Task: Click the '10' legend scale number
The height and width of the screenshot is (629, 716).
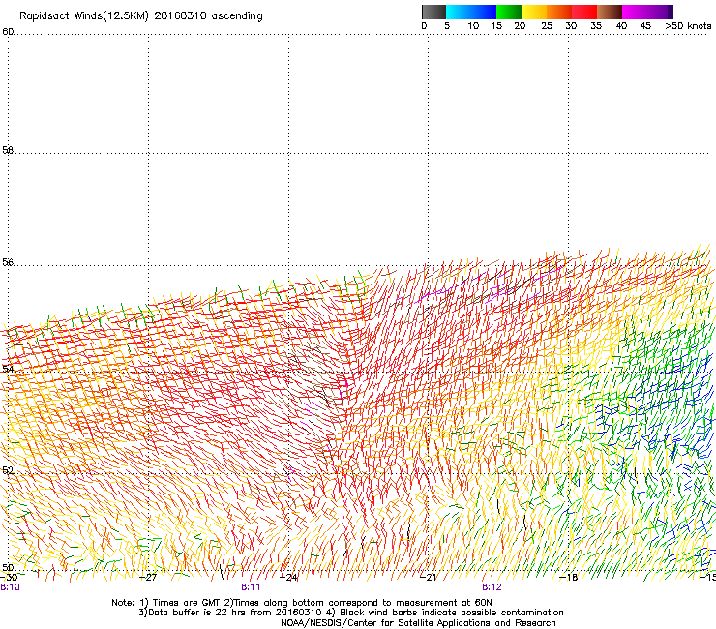Action: [473, 26]
